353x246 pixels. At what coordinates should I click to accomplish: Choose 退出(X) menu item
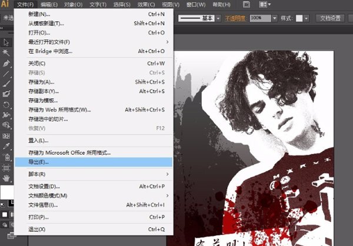click(x=94, y=230)
